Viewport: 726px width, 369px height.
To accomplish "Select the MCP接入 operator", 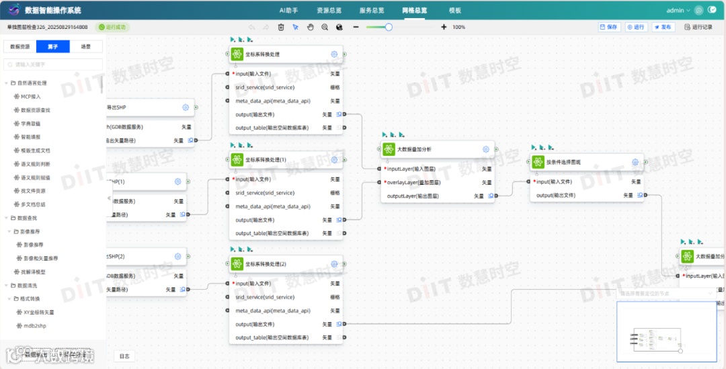I will pos(28,97).
